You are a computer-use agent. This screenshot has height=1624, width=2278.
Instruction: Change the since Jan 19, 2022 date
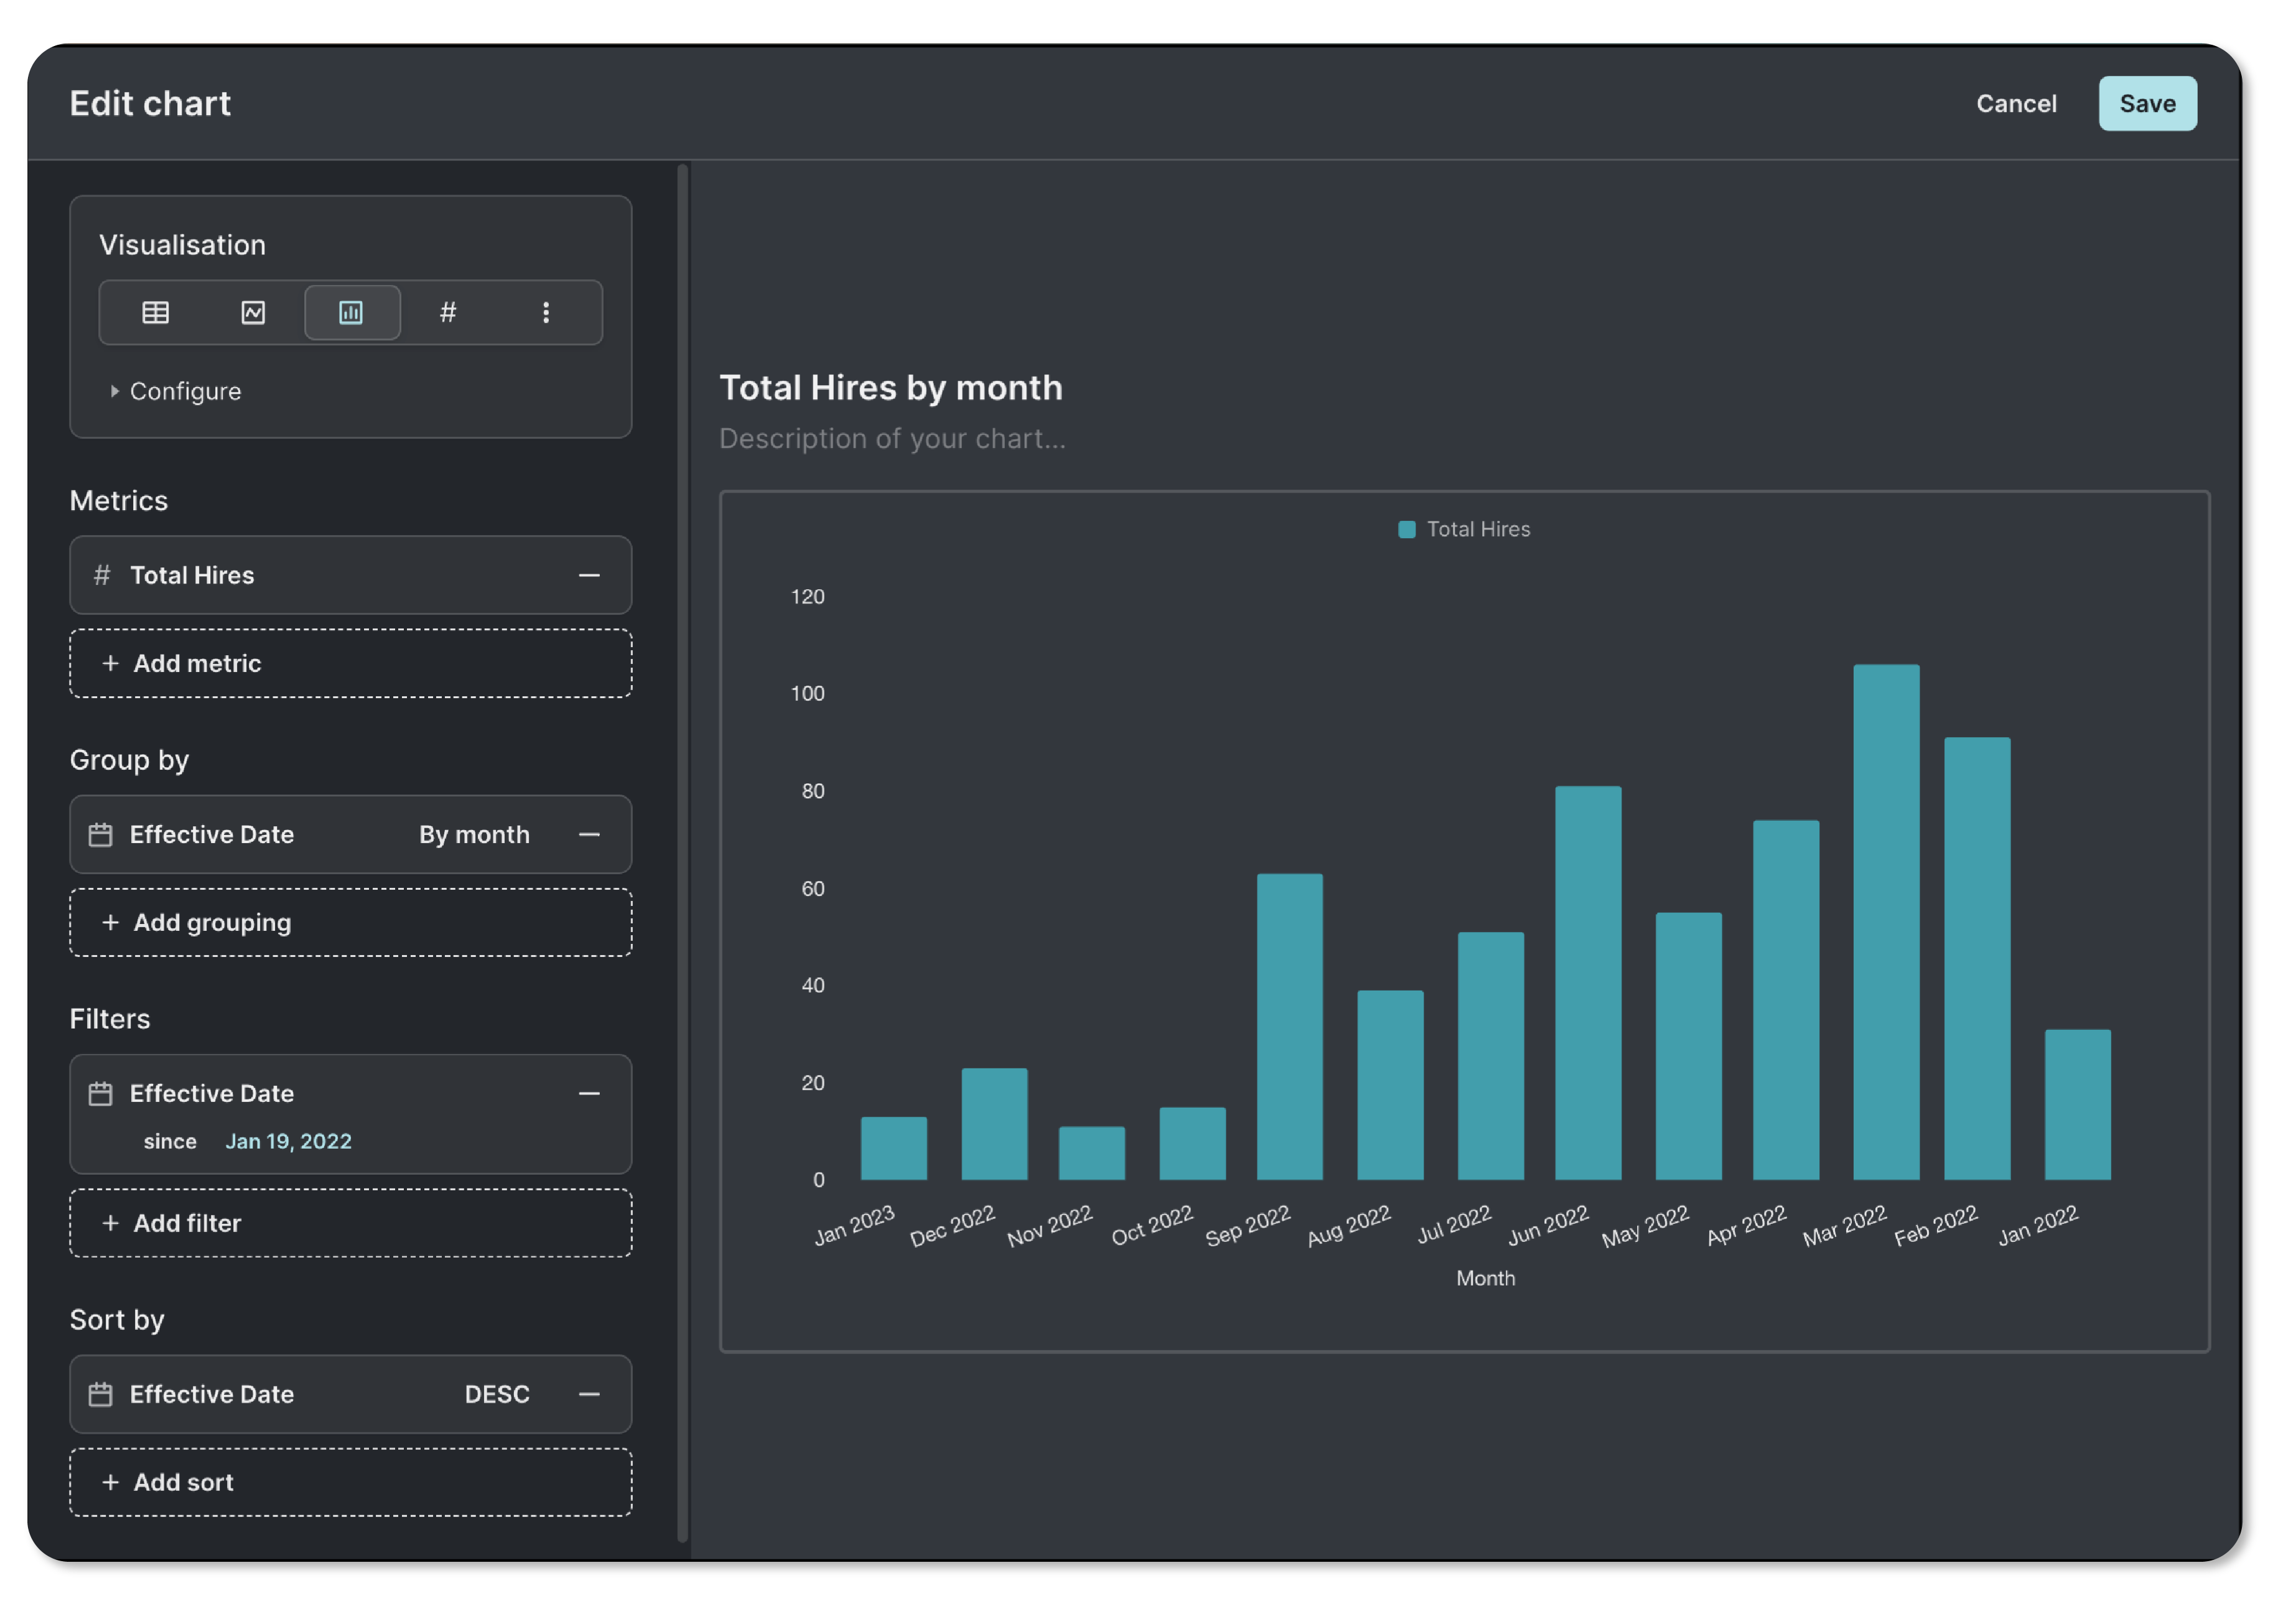tap(288, 1141)
